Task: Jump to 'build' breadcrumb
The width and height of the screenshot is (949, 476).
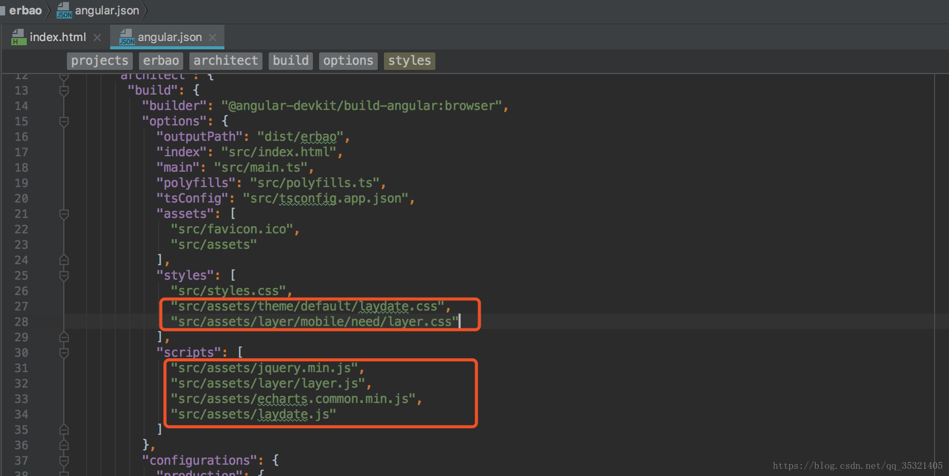Action: pyautogui.click(x=290, y=61)
